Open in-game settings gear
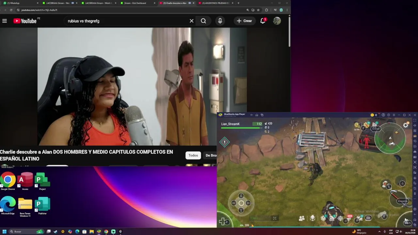The width and height of the screenshot is (418, 235). (x=406, y=125)
